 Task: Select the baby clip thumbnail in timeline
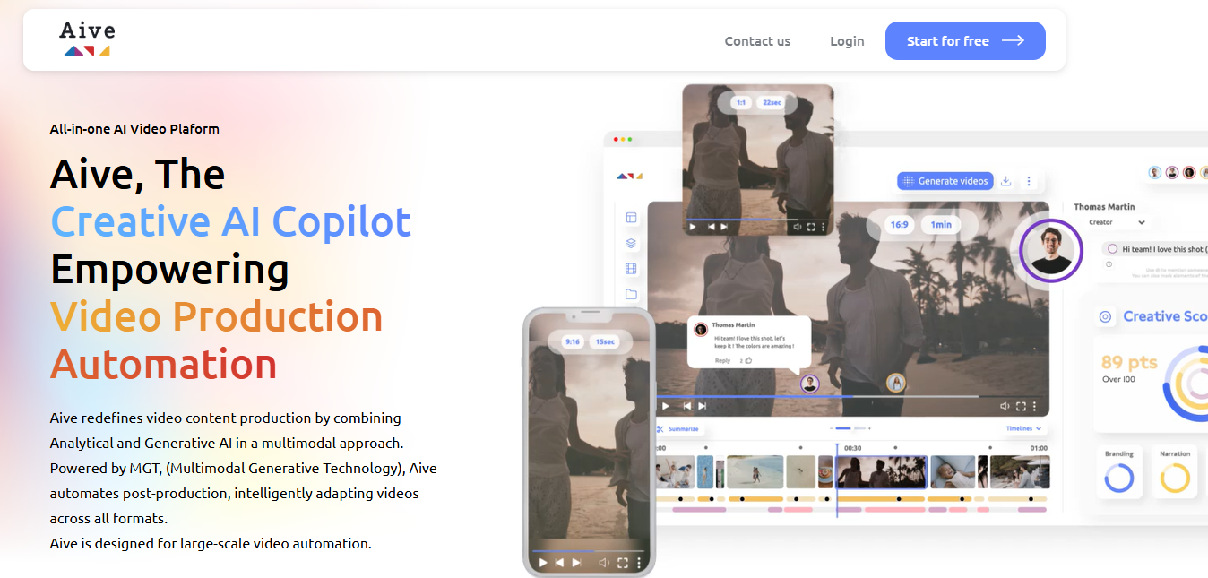(x=953, y=471)
